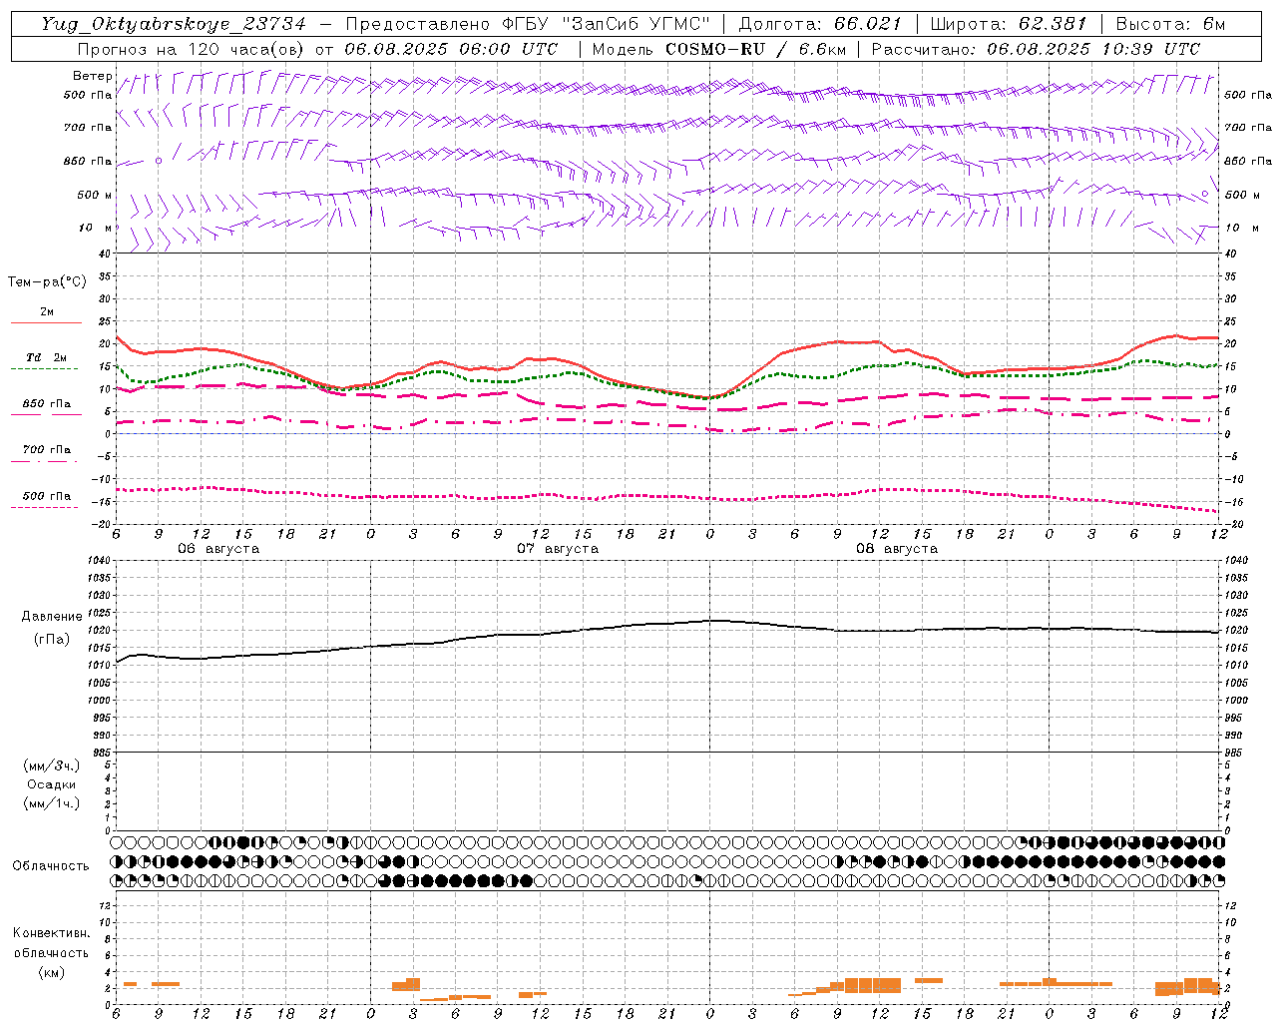Select the text Предоставлено ФГБУ "ЗапСиб УГМС"
The image size is (1277, 1022).
(x=527, y=24)
